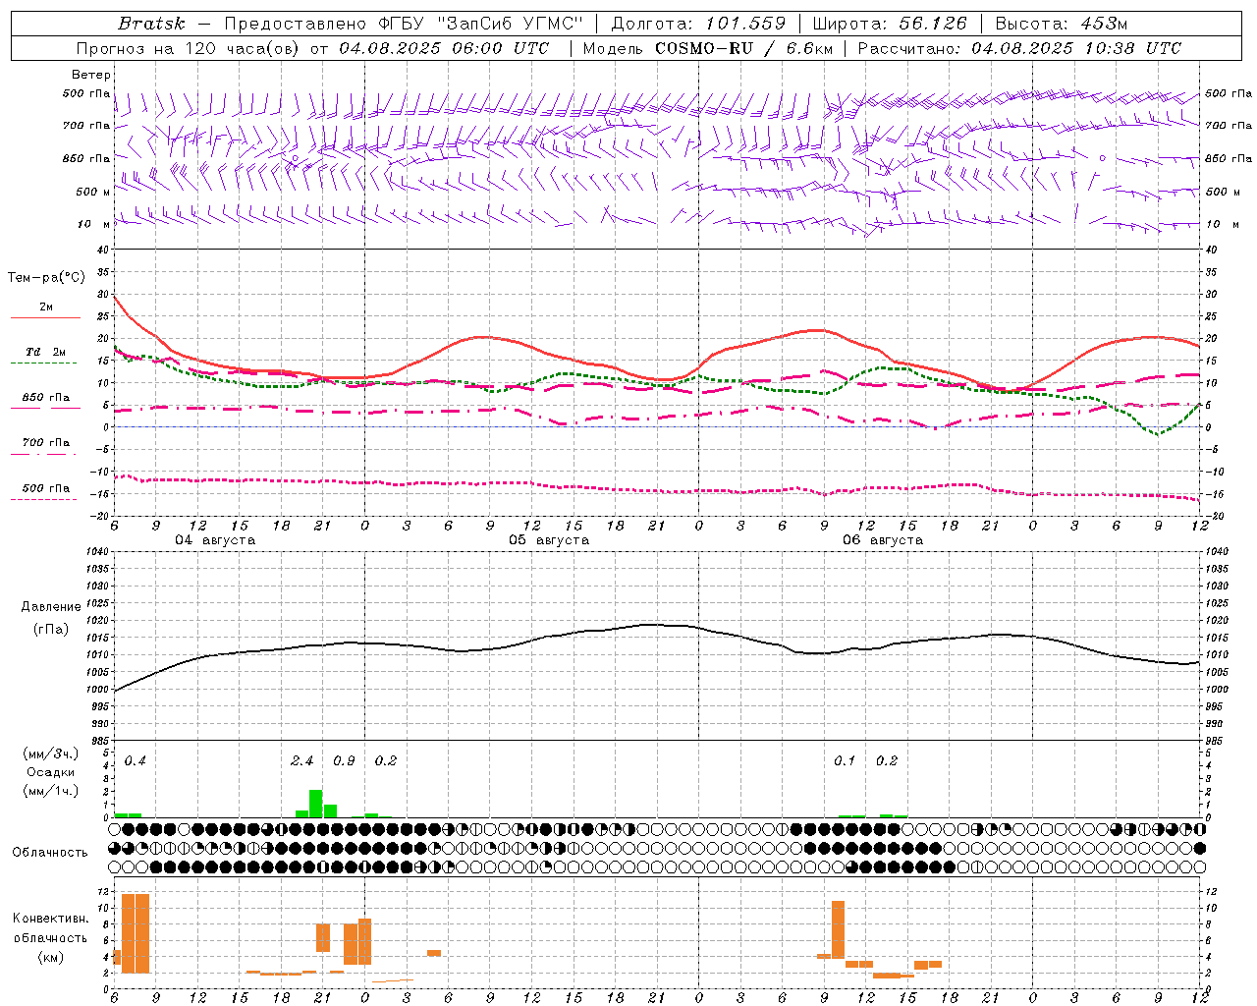The width and height of the screenshot is (1257, 1006).
Task: Click the elevation text Высота: 453м
Action: point(1062,24)
